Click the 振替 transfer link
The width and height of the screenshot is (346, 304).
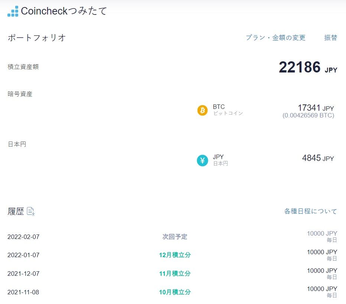click(330, 38)
